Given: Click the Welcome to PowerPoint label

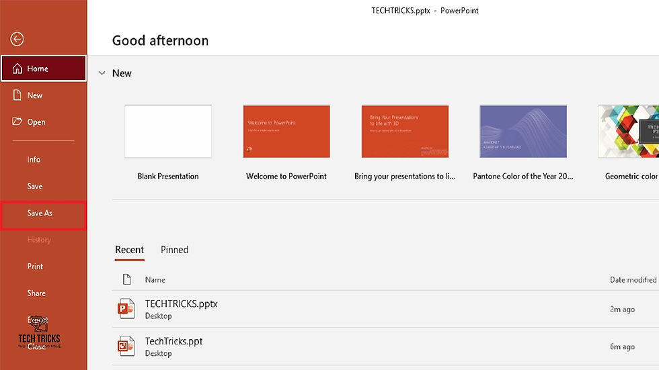Looking at the screenshot, I should pos(286,176).
